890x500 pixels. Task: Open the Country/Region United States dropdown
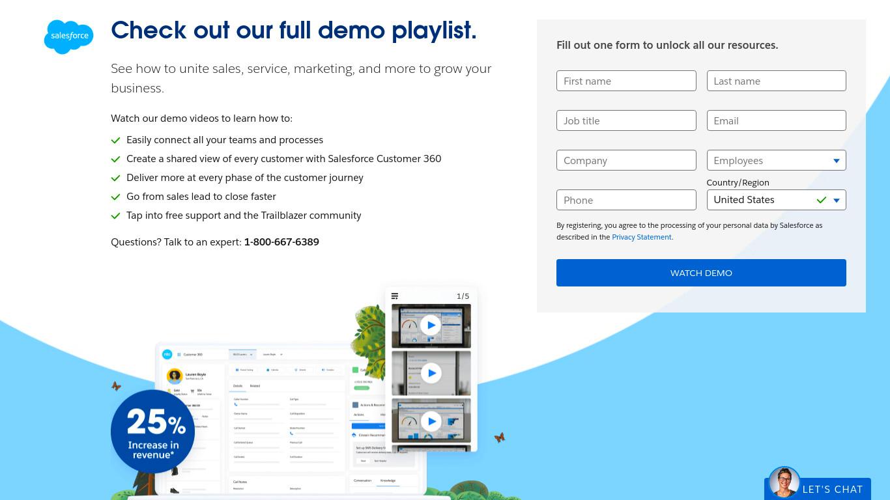[x=776, y=200]
